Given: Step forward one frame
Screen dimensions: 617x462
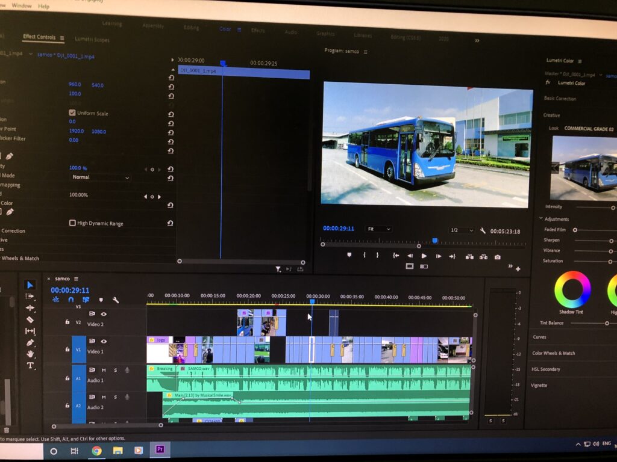Looking at the screenshot, I should [439, 256].
